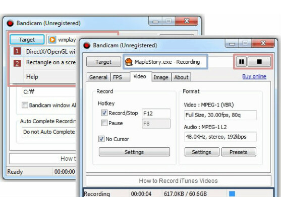Enable the Pause hotkey checkbox
The image size is (281, 210).
pos(104,123)
